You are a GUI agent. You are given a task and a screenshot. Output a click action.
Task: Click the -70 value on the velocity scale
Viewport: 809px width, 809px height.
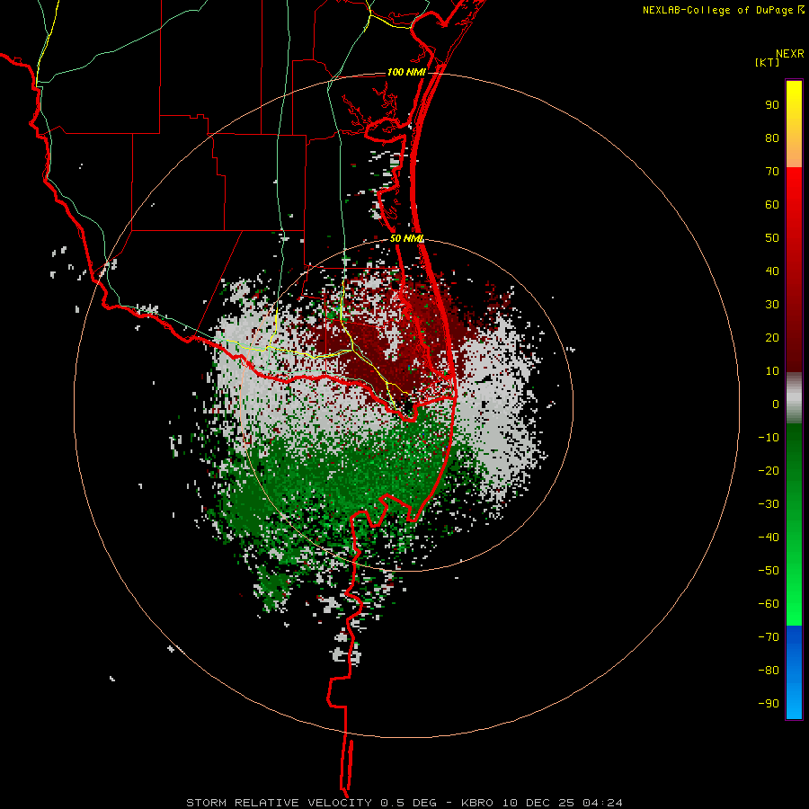coord(769,637)
